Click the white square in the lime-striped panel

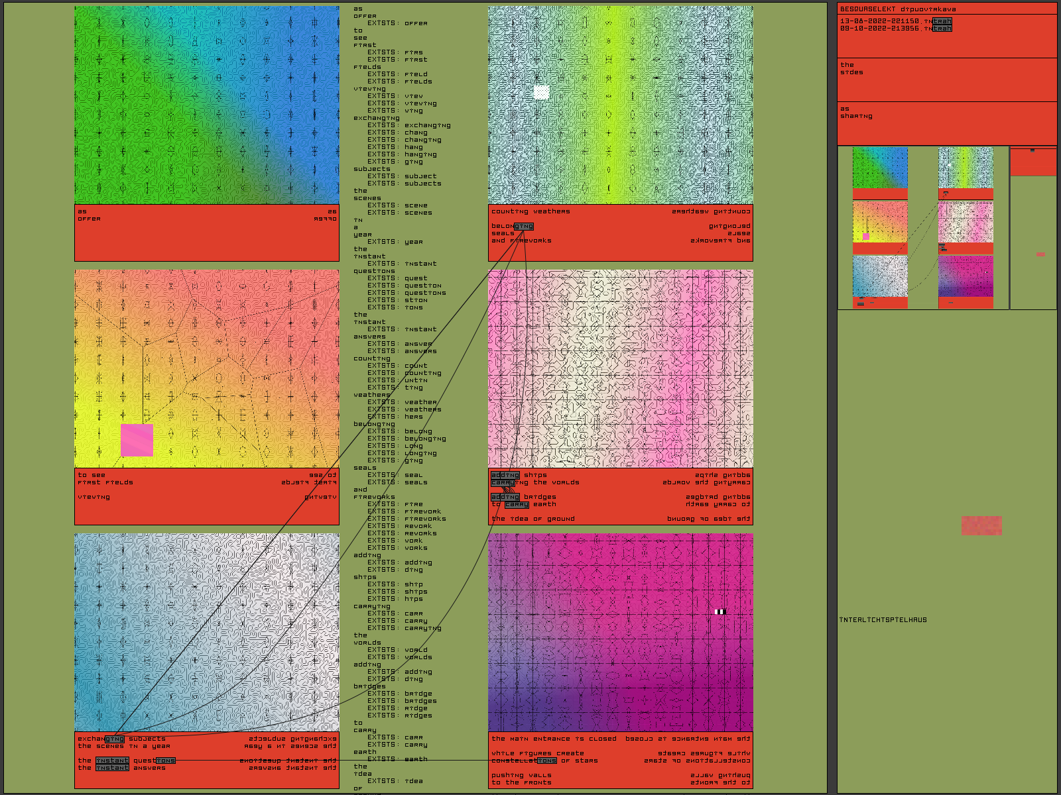point(541,92)
